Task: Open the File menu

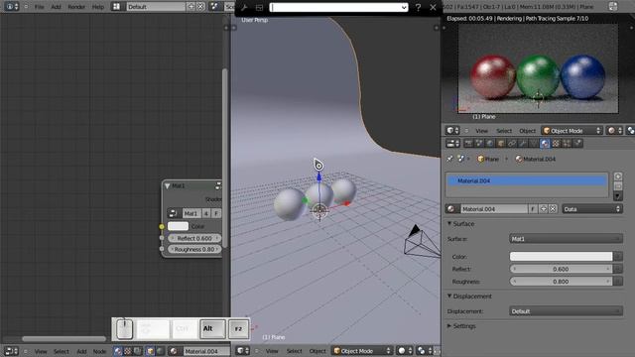Action: [x=40, y=7]
